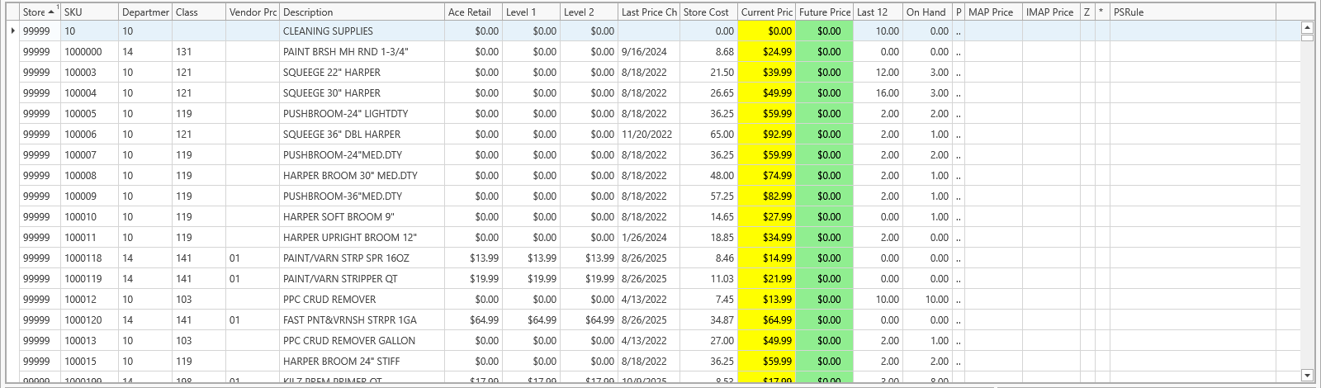
Task: Select the HARPER BROOM 30" MED.DTY cell
Action: 362,176
